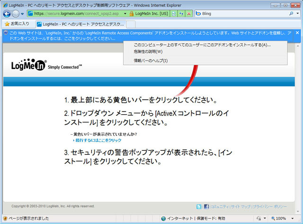Click the compatibility view page icon
Screen dimensions: 303x224
pyautogui.click(x=174, y=14)
